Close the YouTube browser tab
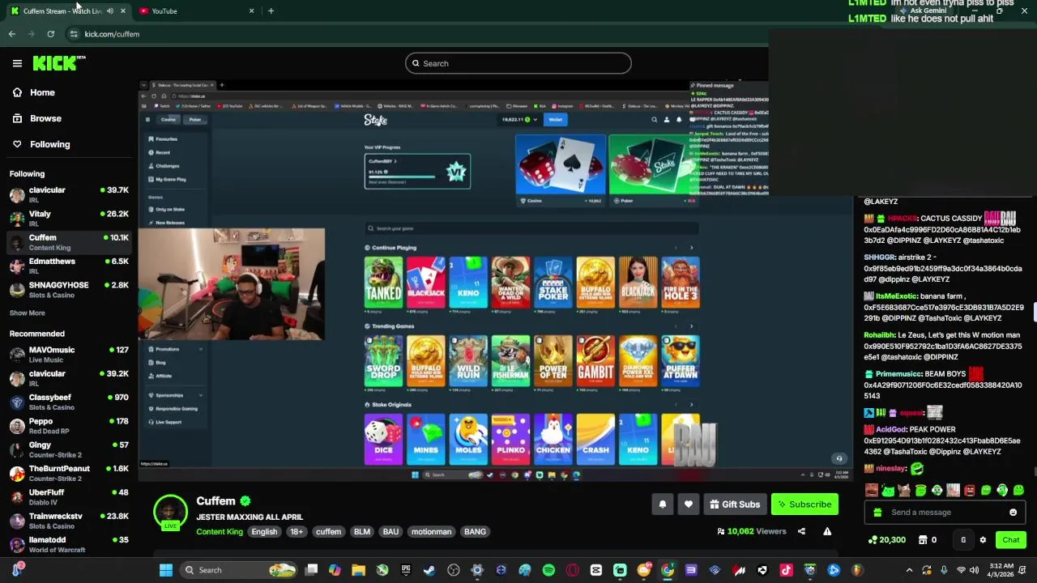Image resolution: width=1037 pixels, height=583 pixels. [x=251, y=11]
